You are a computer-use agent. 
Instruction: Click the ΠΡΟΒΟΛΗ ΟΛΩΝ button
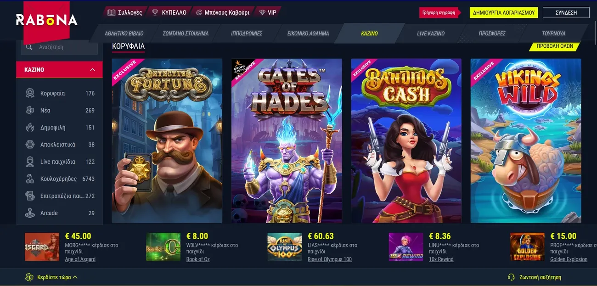tap(554, 46)
